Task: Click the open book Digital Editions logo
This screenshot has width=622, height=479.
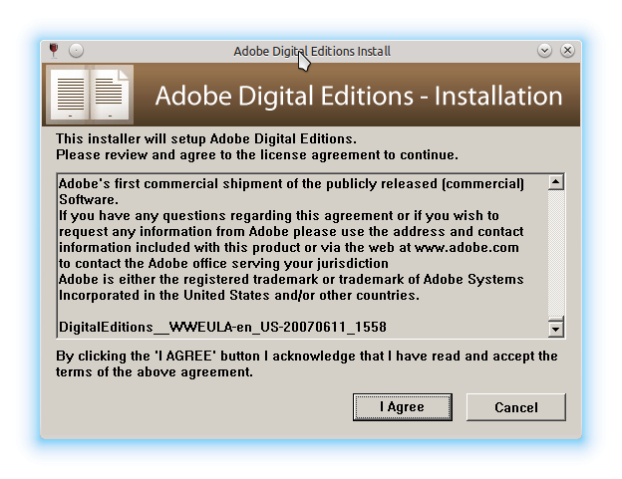Action: (x=91, y=96)
